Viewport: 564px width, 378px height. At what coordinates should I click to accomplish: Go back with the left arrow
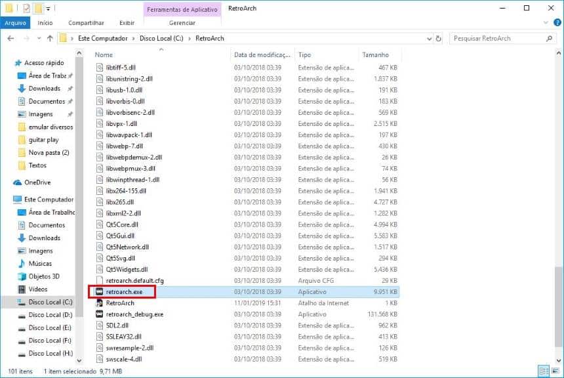pos(10,38)
